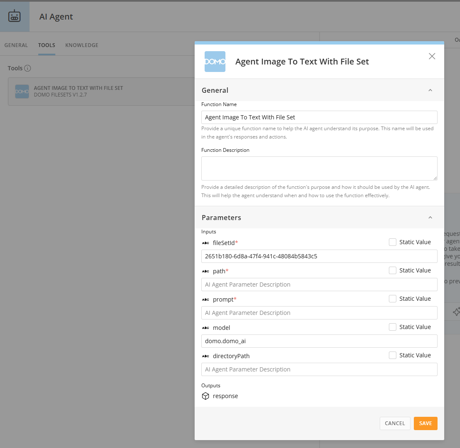Enable Static Value for fileSetId

(x=393, y=242)
